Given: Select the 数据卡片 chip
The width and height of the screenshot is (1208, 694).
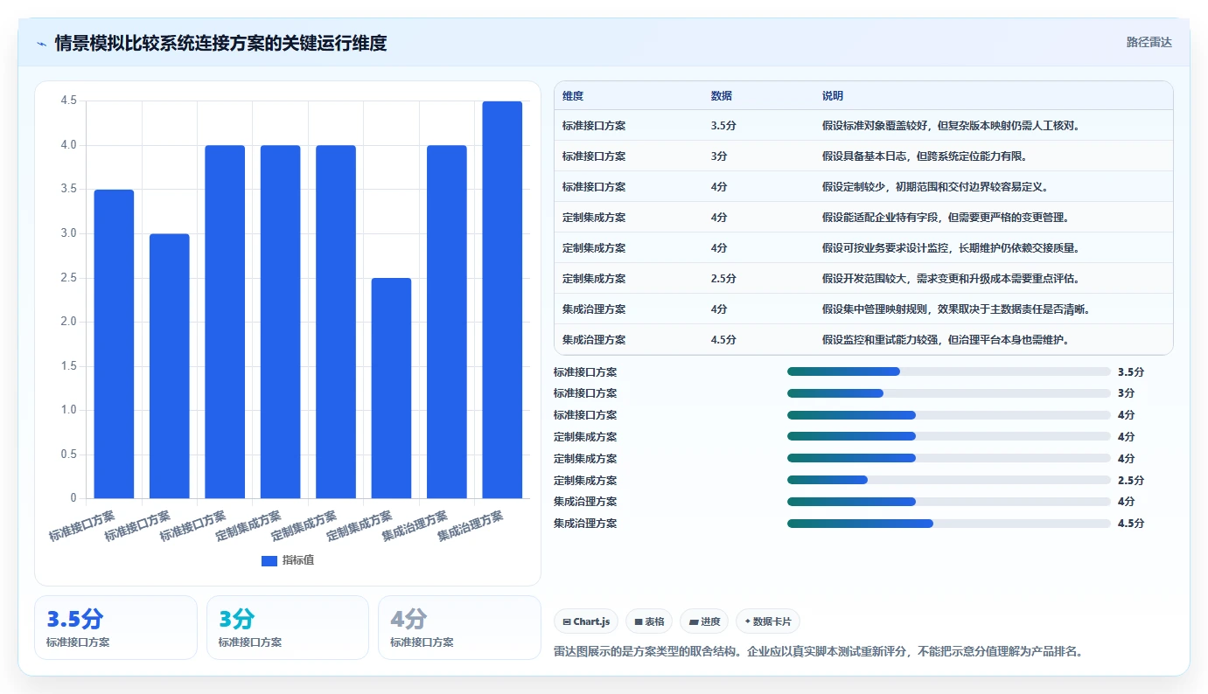Looking at the screenshot, I should [x=767, y=621].
